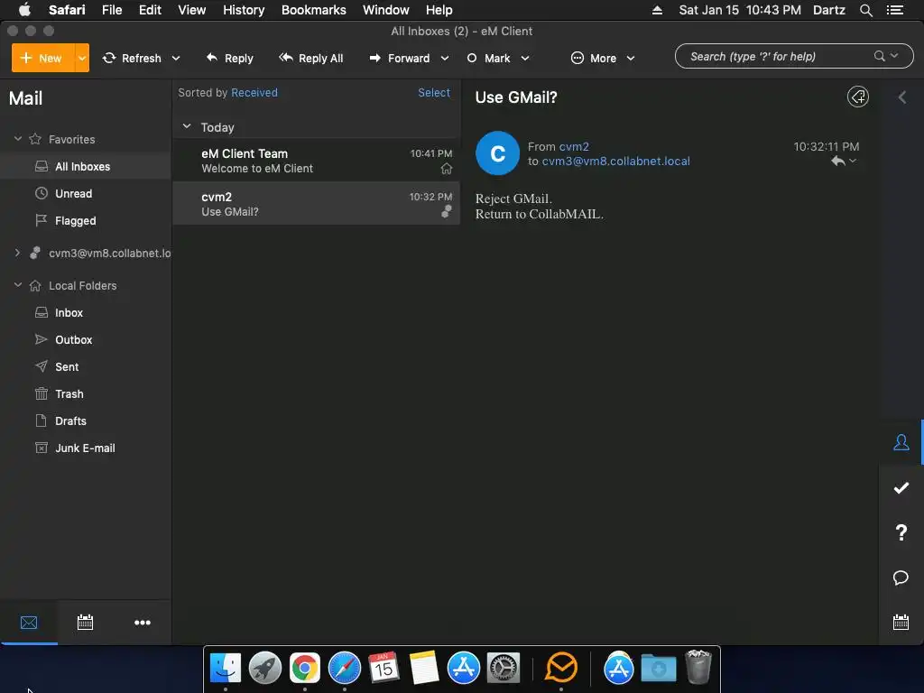Open the Flagged folder
This screenshot has height=693, width=924.
click(x=86, y=220)
